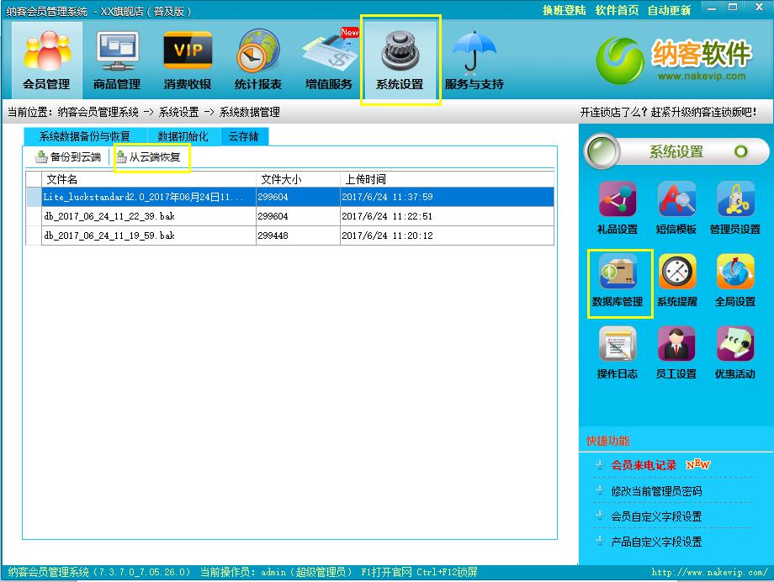Open 会员管理 member management module
This screenshot has width=774, height=582.
point(46,61)
